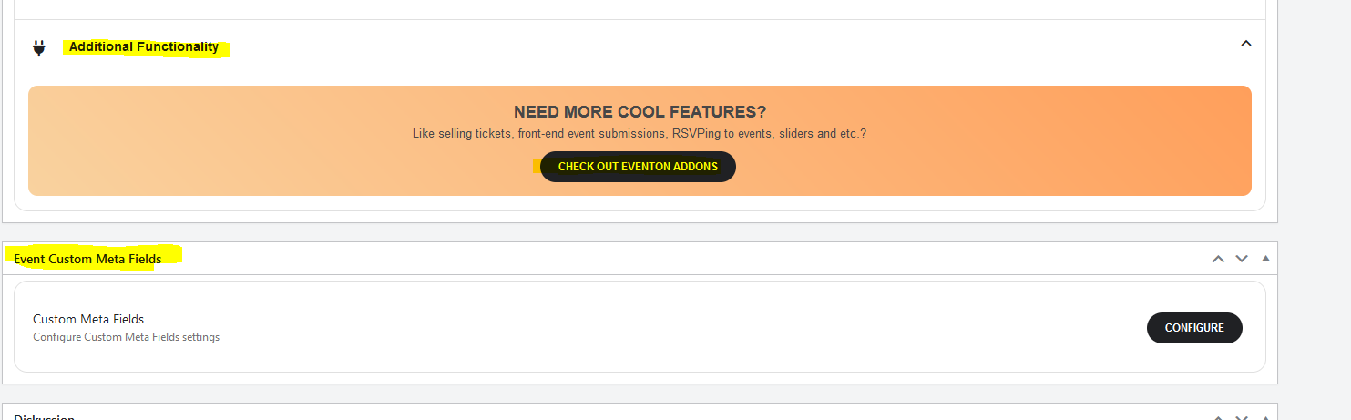The image size is (1351, 420).
Task: Click the Discussion panel move down arrow
Action: click(1241, 417)
